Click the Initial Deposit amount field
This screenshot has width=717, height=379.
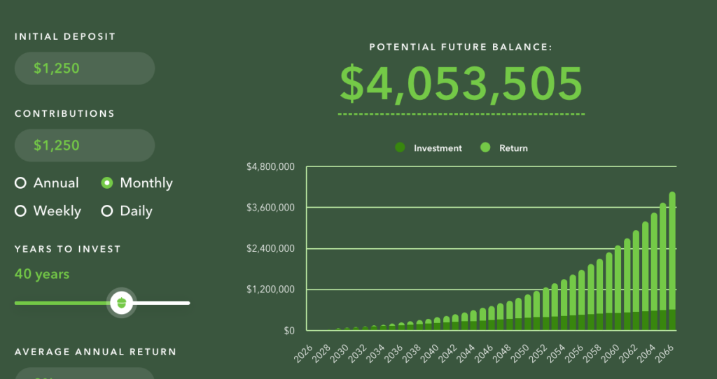pyautogui.click(x=84, y=69)
